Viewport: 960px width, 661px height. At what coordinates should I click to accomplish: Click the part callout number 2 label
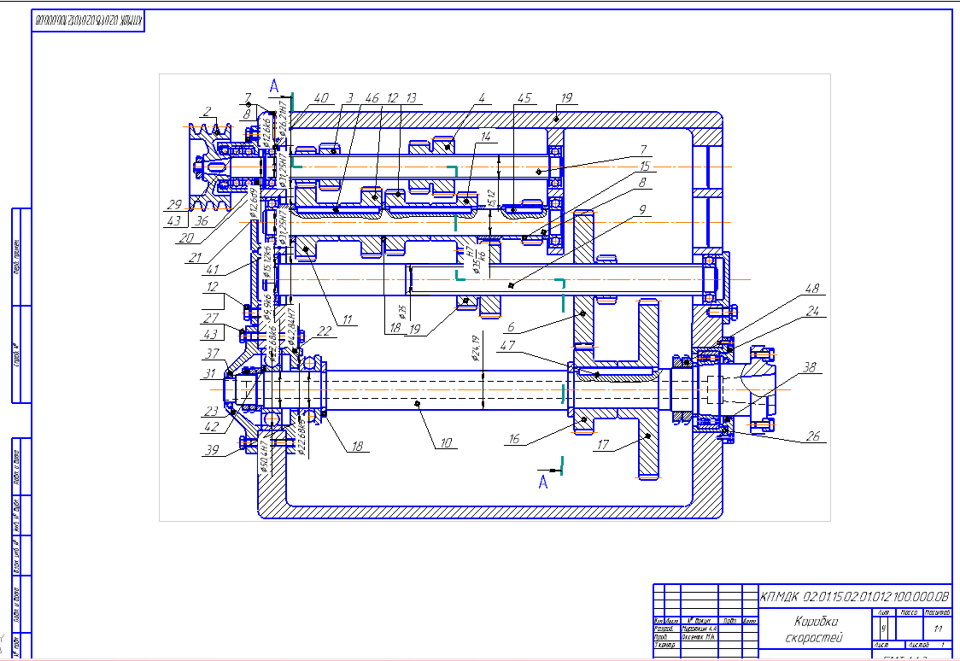pyautogui.click(x=206, y=112)
